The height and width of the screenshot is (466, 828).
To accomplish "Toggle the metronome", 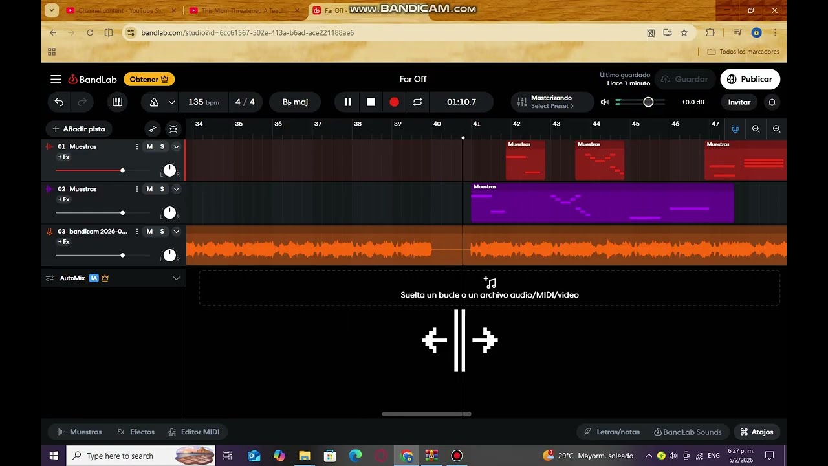I will (x=154, y=102).
